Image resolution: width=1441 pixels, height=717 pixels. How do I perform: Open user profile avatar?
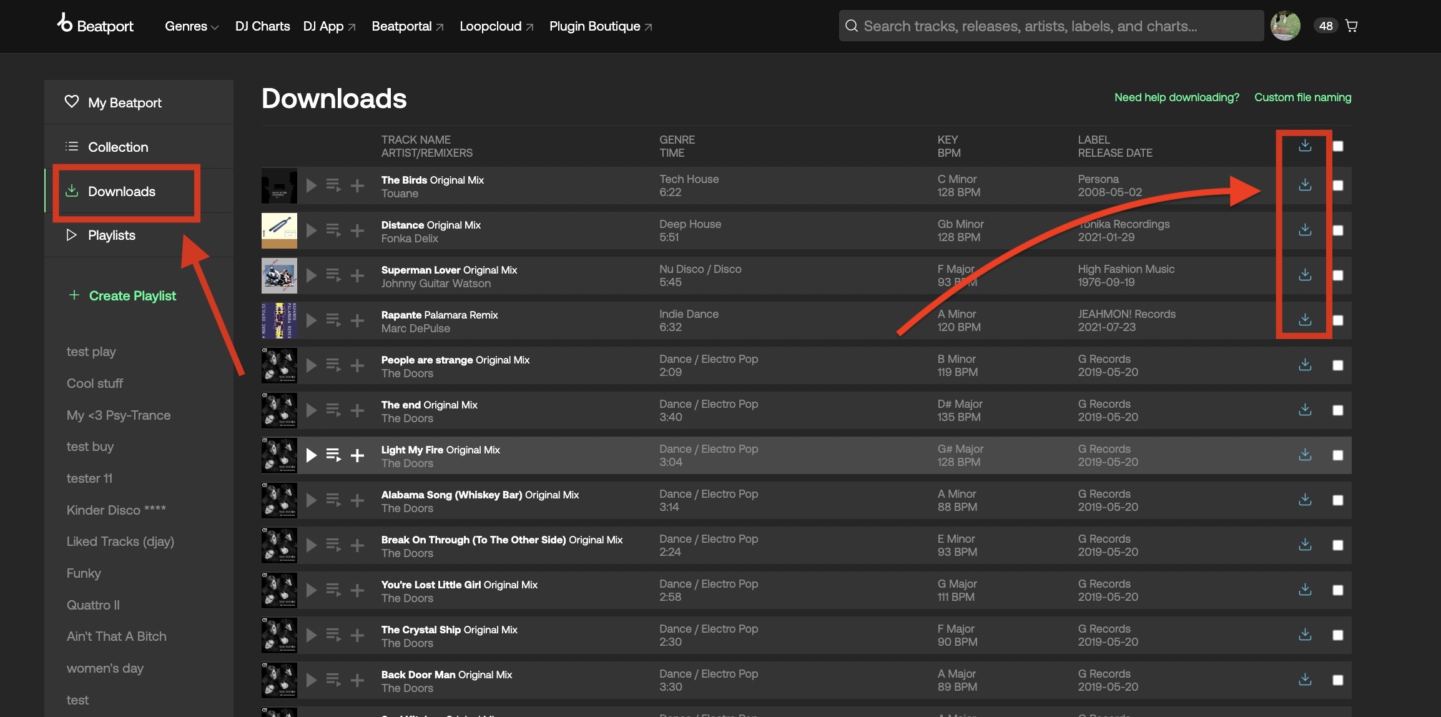[1286, 26]
